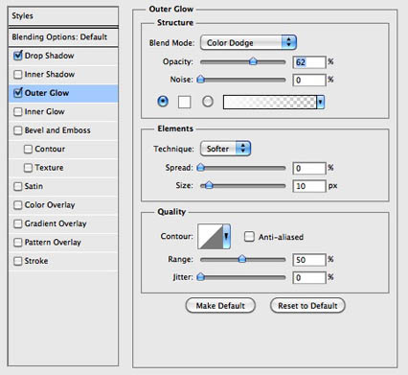
Task: Enable the Anti-aliased checkbox
Action: pyautogui.click(x=249, y=237)
